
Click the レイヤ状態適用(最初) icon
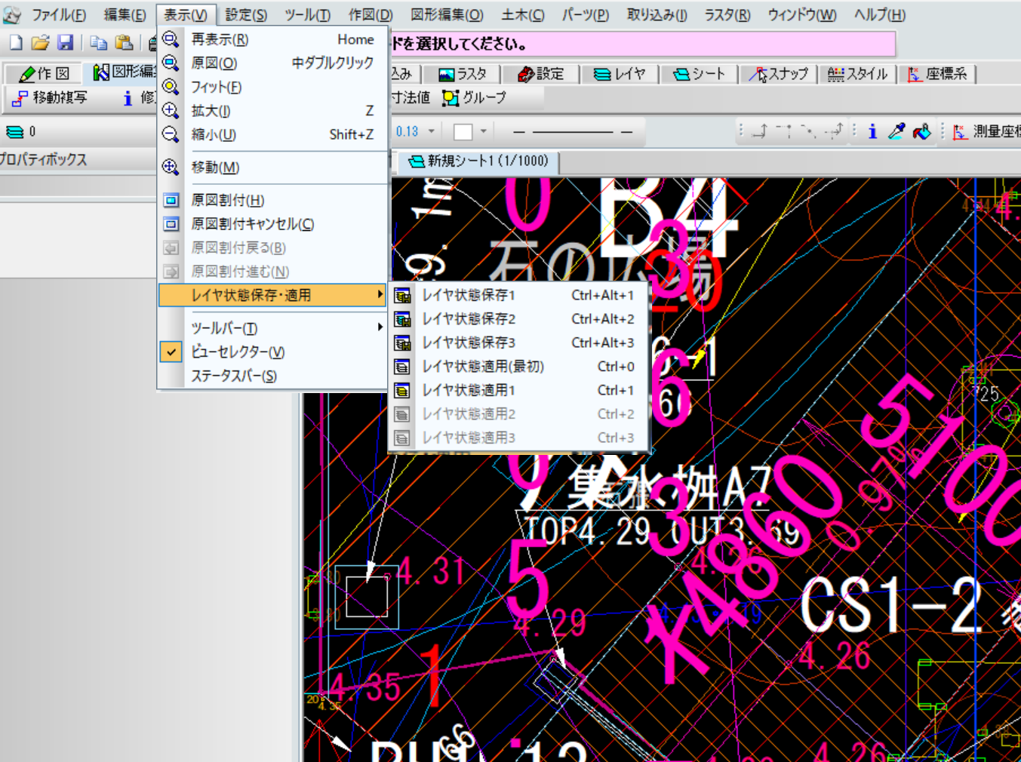[x=402, y=367]
